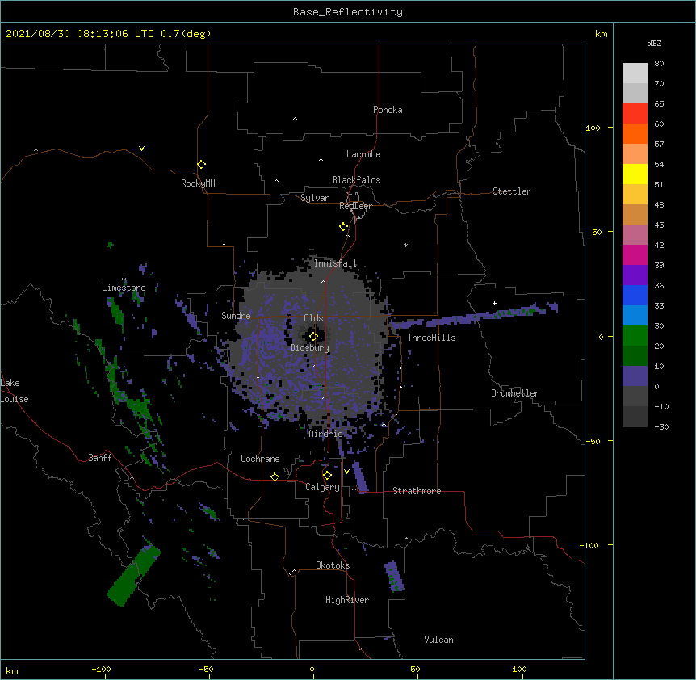Choose the sky blue 33-30 dBZ swatch
Viewport: 696px width, 680px height.
635,316
